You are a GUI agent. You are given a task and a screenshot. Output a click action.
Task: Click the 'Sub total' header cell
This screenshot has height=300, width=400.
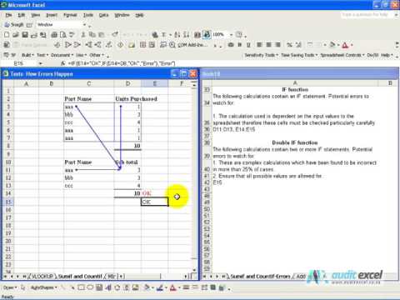click(x=127, y=162)
